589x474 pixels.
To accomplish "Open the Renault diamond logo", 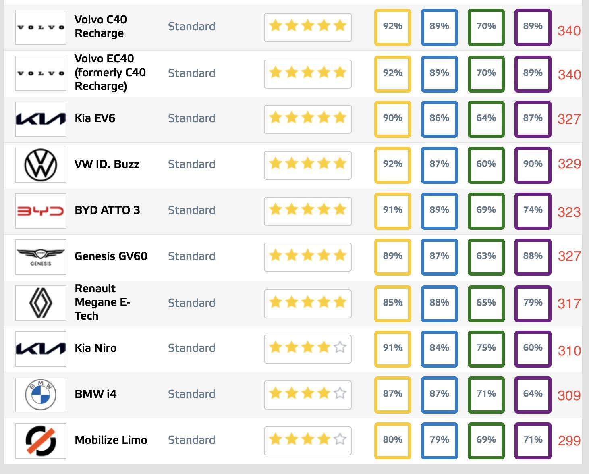I will pyautogui.click(x=41, y=303).
